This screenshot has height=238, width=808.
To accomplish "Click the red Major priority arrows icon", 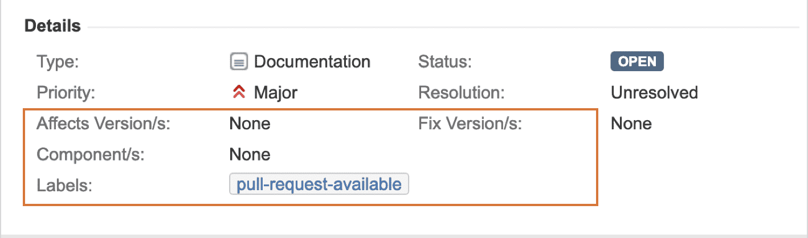I will (239, 92).
